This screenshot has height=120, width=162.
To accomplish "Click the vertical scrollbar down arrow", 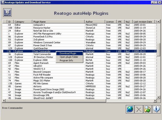I will (158, 97).
